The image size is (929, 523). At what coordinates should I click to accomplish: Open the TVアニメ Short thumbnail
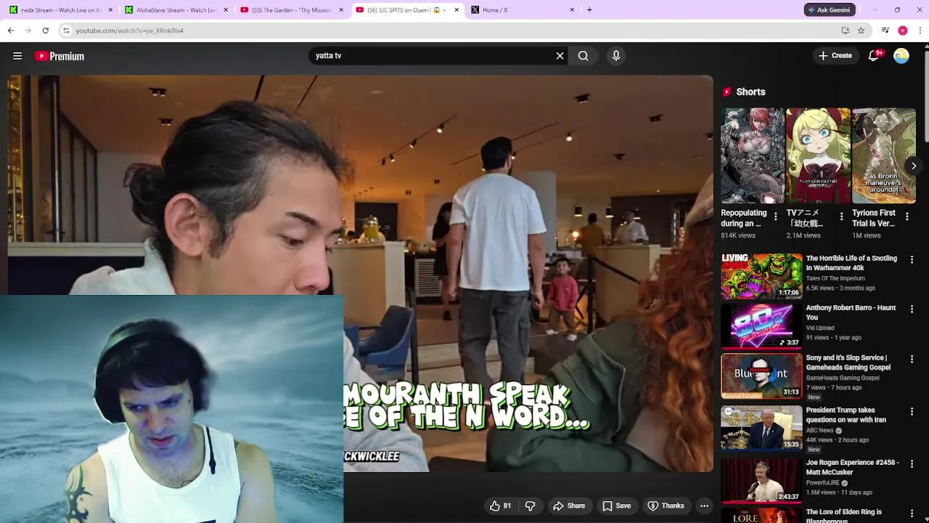(x=818, y=155)
